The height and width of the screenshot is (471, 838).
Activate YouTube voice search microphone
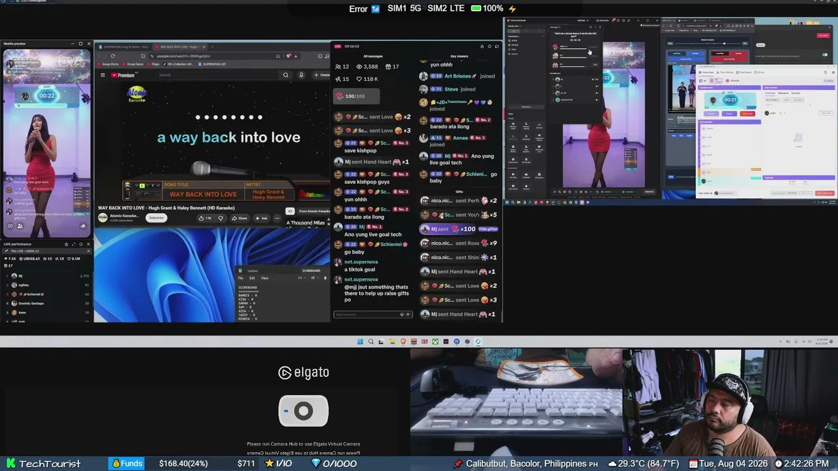301,75
